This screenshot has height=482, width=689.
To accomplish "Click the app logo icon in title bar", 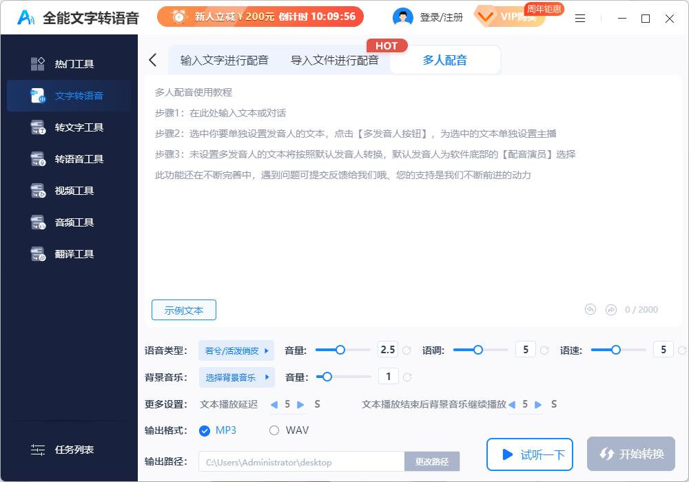I will (x=25, y=17).
